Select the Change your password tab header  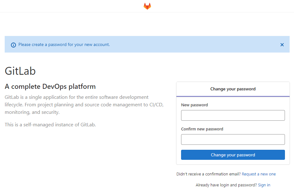[x=233, y=89]
